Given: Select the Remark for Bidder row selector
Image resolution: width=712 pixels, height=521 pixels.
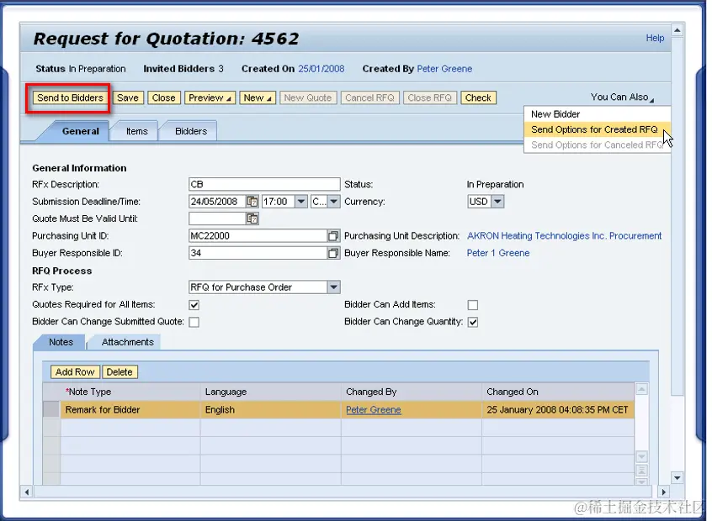Looking at the screenshot, I should pyautogui.click(x=51, y=409).
